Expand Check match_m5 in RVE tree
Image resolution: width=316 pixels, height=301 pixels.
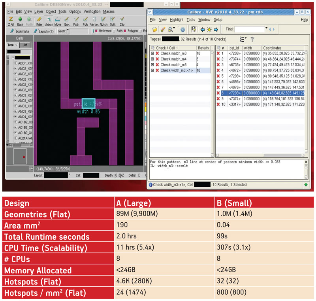coord(152,64)
